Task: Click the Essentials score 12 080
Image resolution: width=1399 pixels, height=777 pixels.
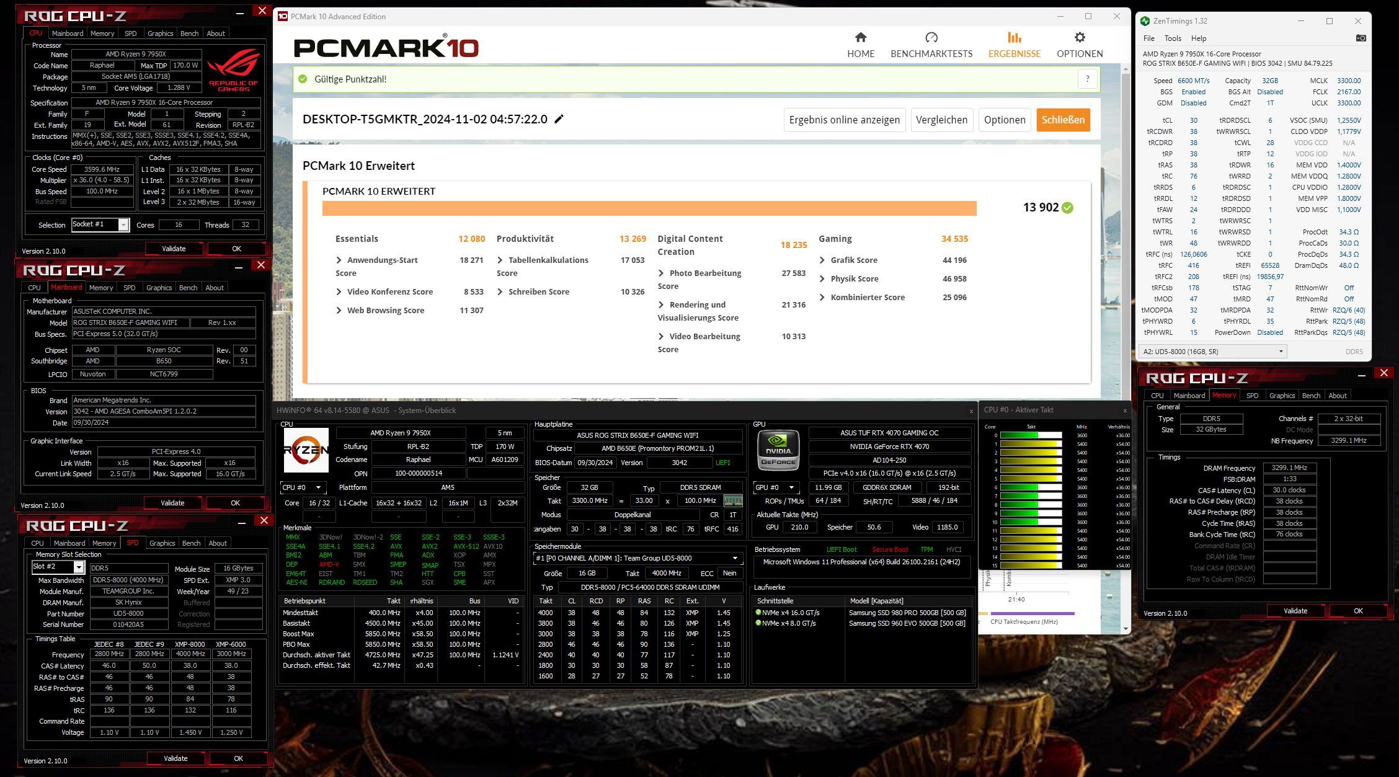Action: tap(472, 239)
